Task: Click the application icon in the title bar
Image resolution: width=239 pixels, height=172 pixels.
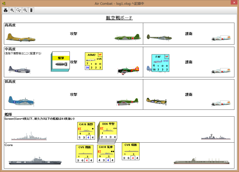Action: (4, 3)
